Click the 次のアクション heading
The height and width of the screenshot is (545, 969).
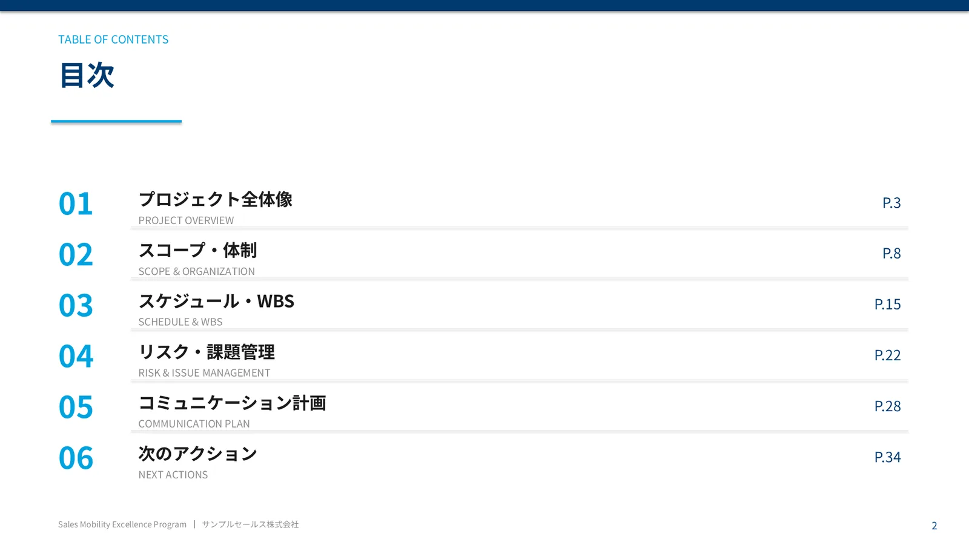[x=197, y=454]
